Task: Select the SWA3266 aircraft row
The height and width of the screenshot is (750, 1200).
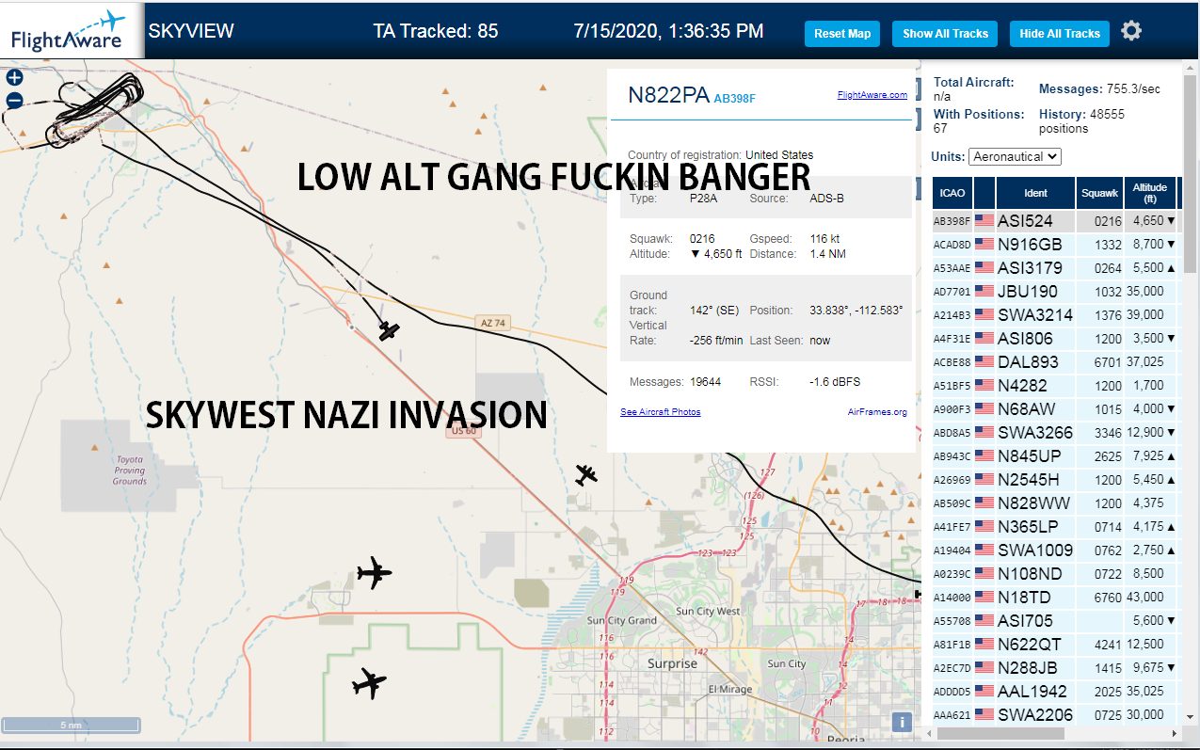Action: 1055,433
